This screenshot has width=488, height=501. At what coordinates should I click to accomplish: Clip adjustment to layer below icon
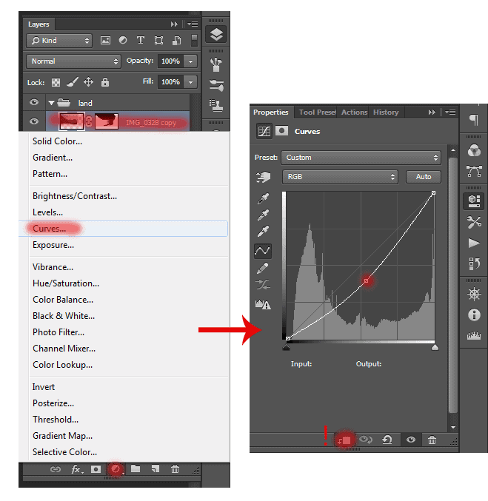pos(344,440)
